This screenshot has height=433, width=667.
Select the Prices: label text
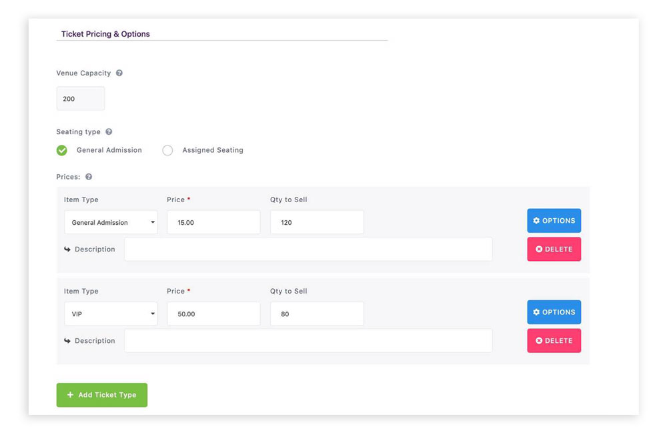(x=68, y=177)
